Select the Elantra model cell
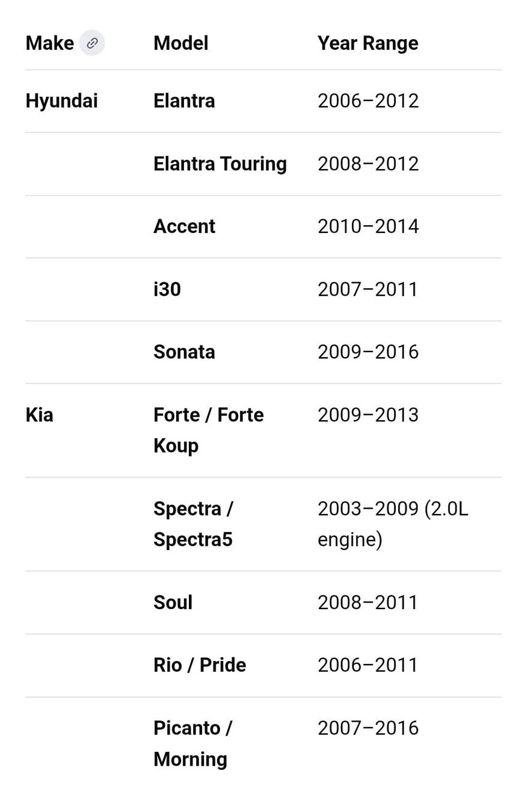This screenshot has height=809, width=507. tap(184, 101)
